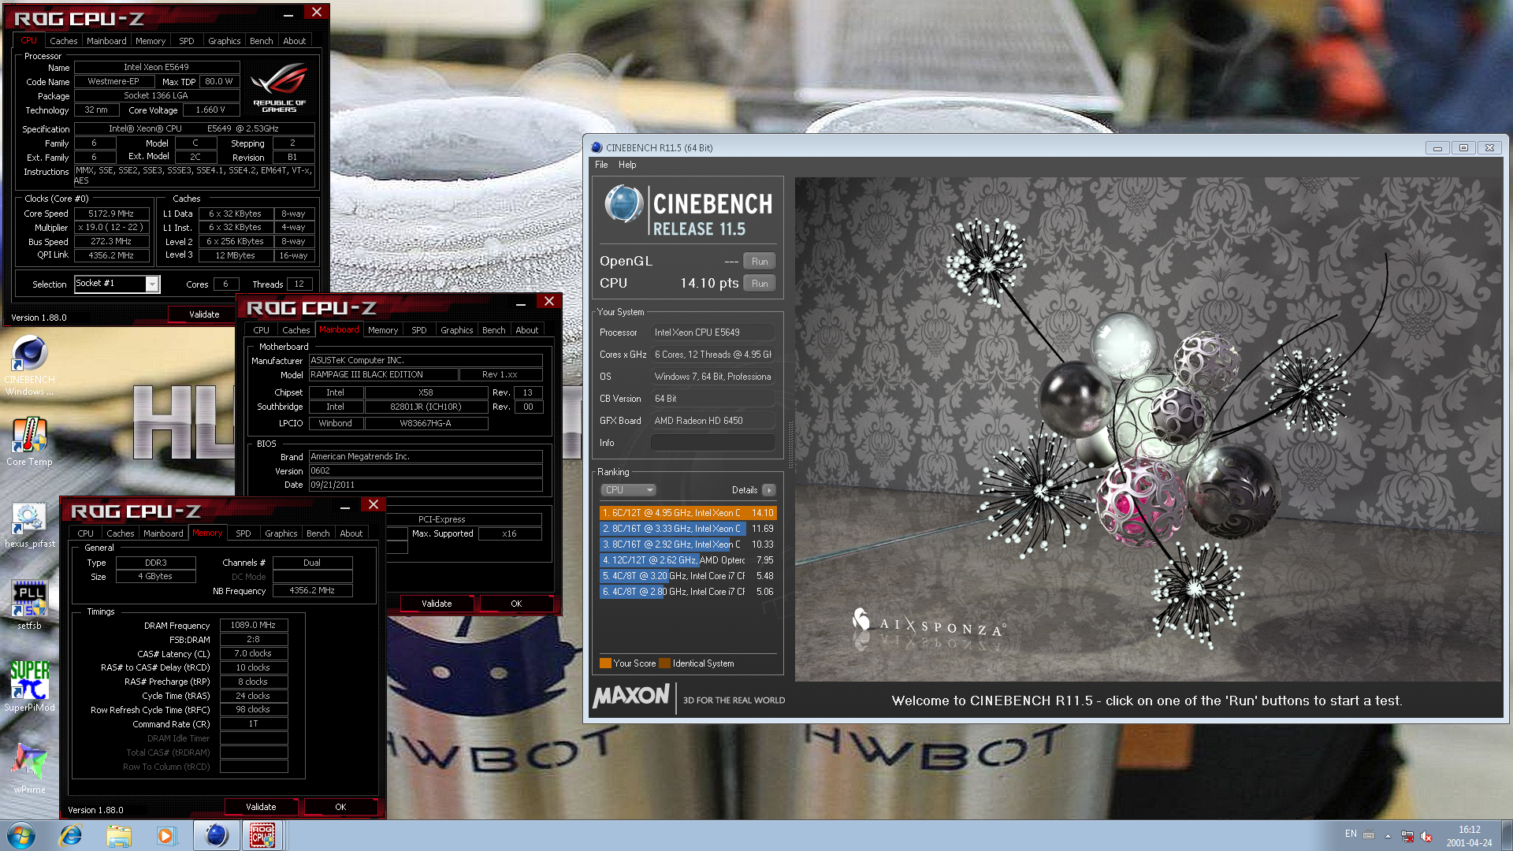The image size is (1513, 851).
Task: Click Validate in Memory CPU-Z window
Action: coord(261,807)
